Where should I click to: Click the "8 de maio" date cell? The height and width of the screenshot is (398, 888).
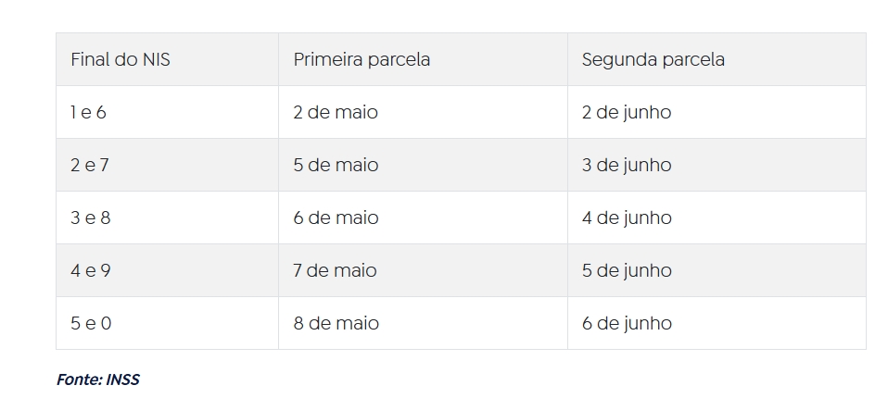336,324
